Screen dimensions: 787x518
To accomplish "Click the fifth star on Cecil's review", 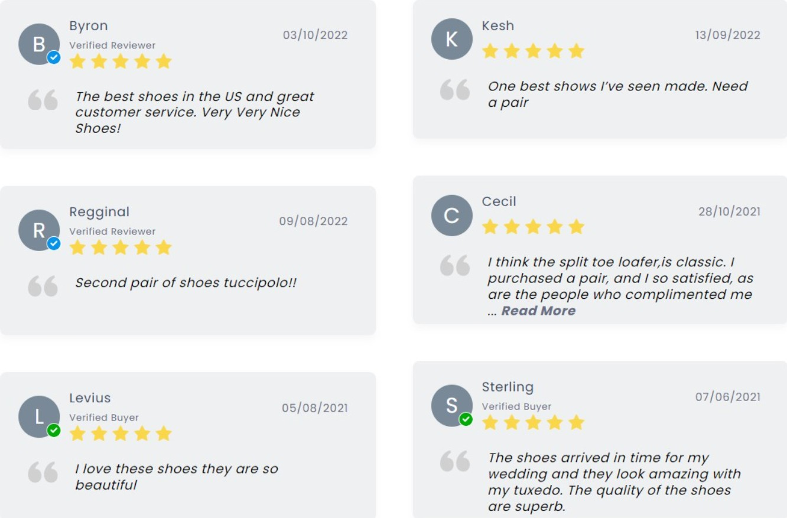I will [576, 227].
